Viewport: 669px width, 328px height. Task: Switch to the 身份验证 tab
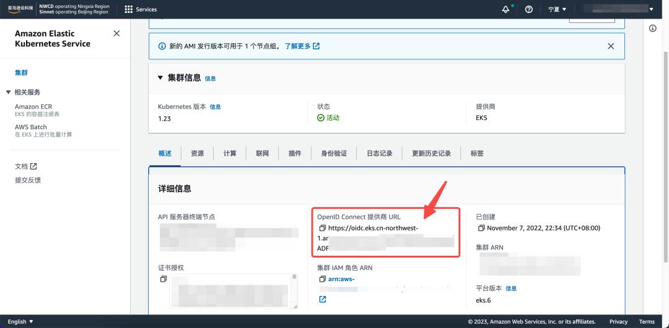tap(334, 154)
